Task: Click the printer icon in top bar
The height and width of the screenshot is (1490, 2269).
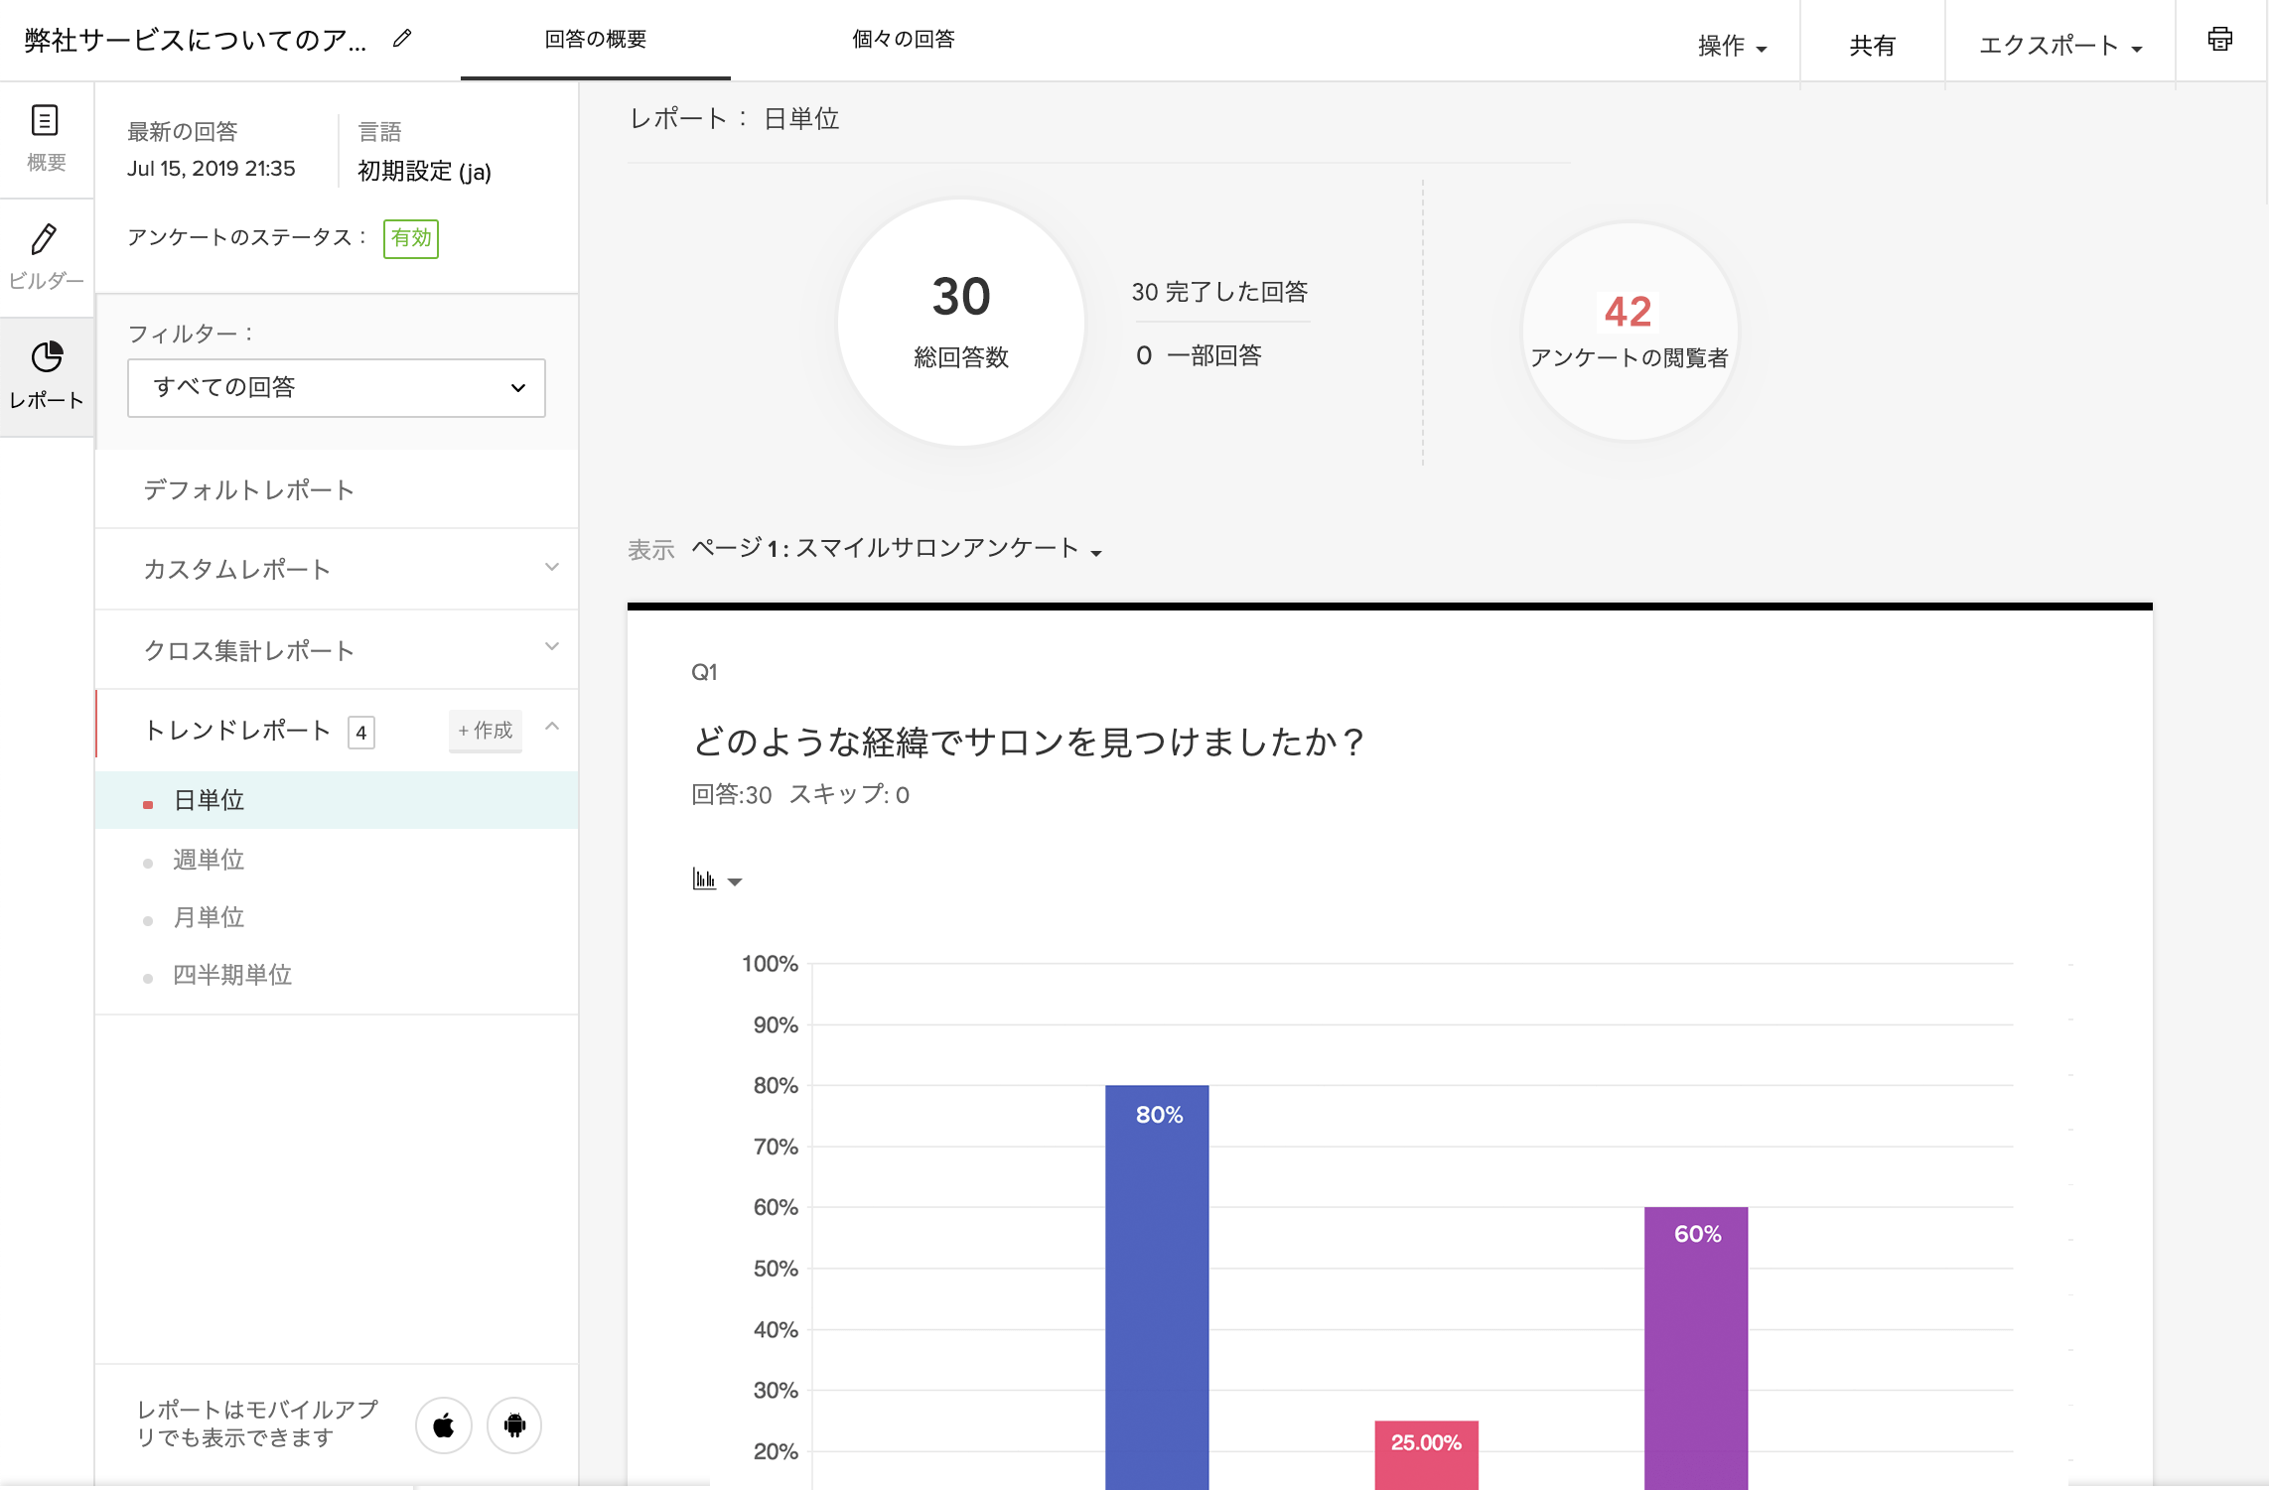Action: tap(2219, 40)
